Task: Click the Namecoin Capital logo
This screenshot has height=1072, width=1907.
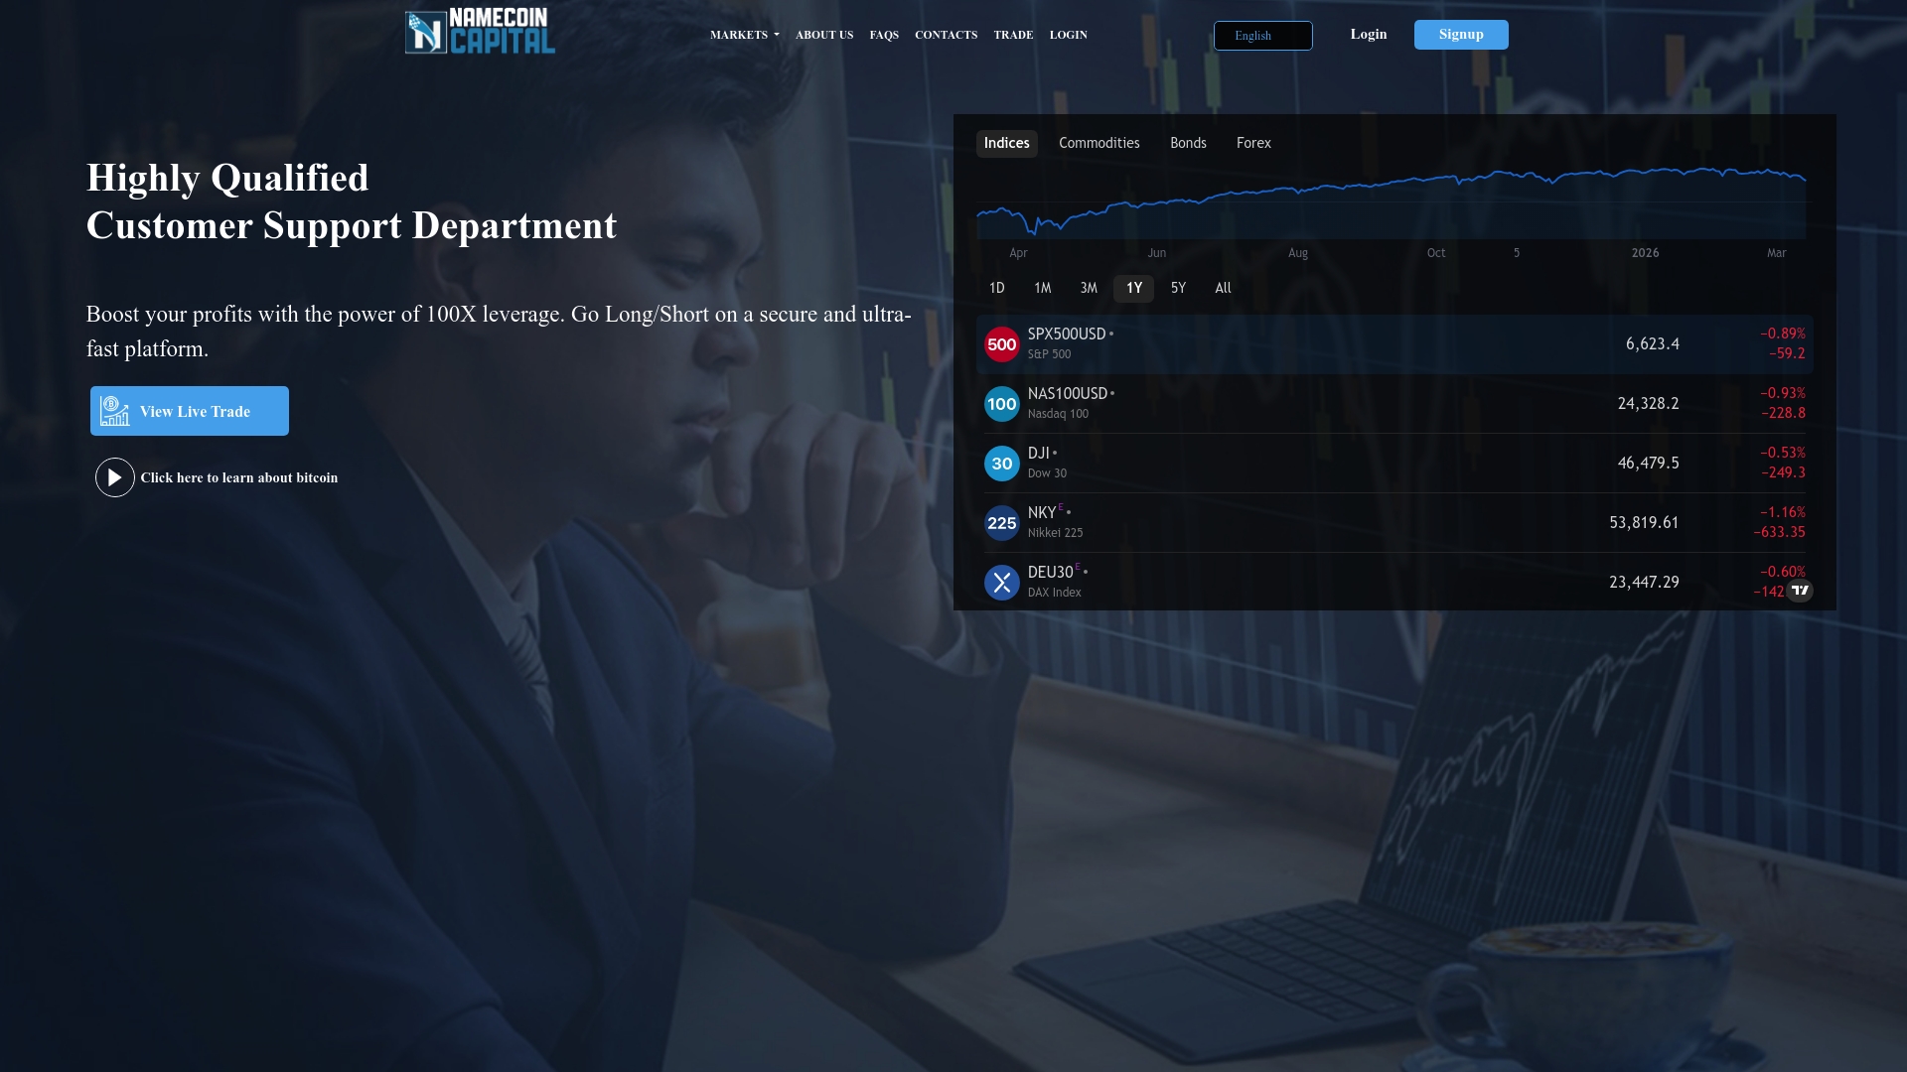Action: [x=480, y=31]
